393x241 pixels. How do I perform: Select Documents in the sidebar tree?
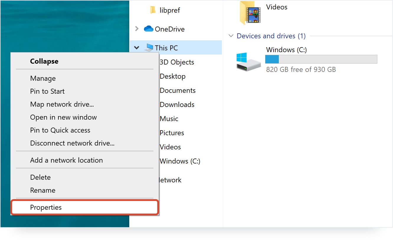coord(178,90)
